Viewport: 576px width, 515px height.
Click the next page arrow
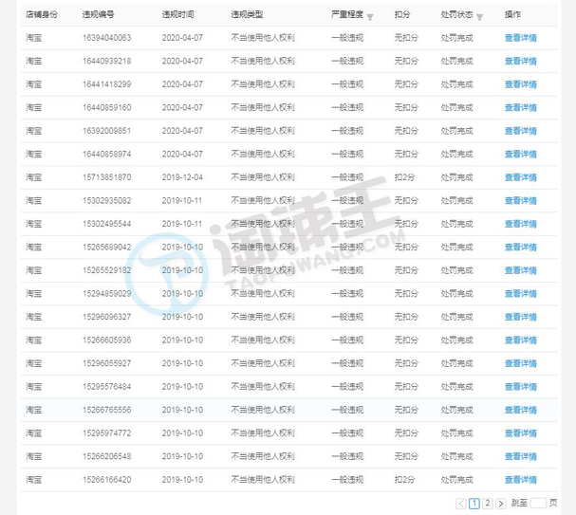500,504
